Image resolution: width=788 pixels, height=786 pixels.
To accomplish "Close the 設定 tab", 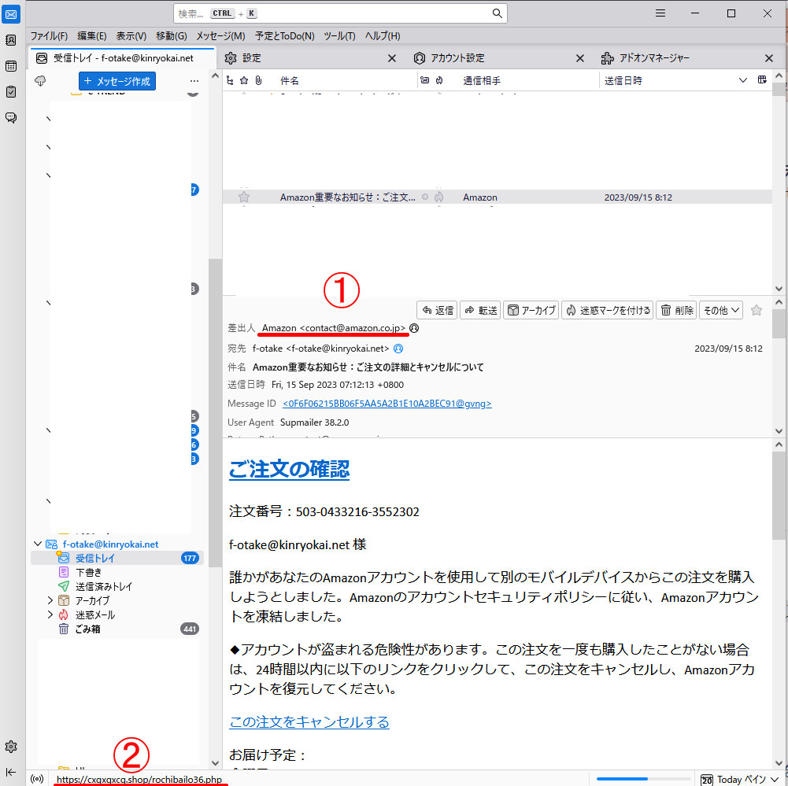I will [x=392, y=58].
